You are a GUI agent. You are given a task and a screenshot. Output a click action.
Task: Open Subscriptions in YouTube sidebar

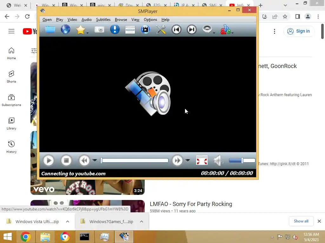coord(11,100)
